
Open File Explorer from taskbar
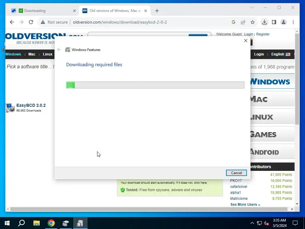pos(36,223)
